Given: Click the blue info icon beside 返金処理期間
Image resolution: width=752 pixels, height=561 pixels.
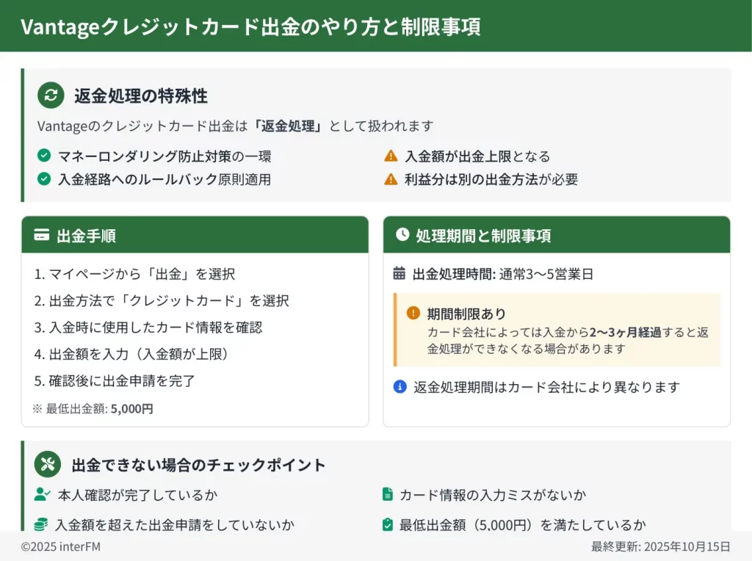Looking at the screenshot, I should (x=400, y=386).
